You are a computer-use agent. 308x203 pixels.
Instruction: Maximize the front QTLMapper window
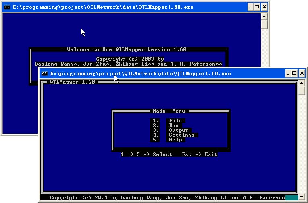click(294, 74)
